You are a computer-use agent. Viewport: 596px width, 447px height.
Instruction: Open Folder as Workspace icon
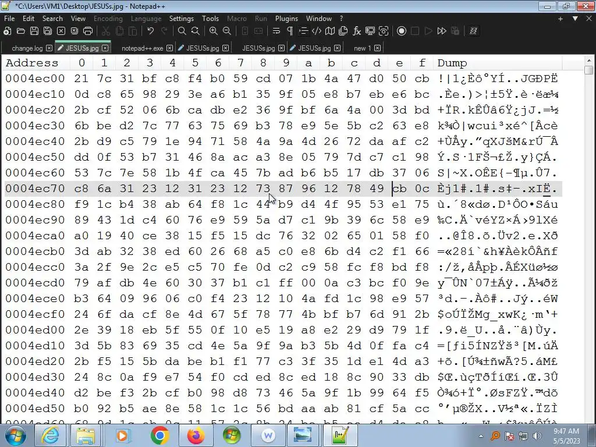[370, 31]
